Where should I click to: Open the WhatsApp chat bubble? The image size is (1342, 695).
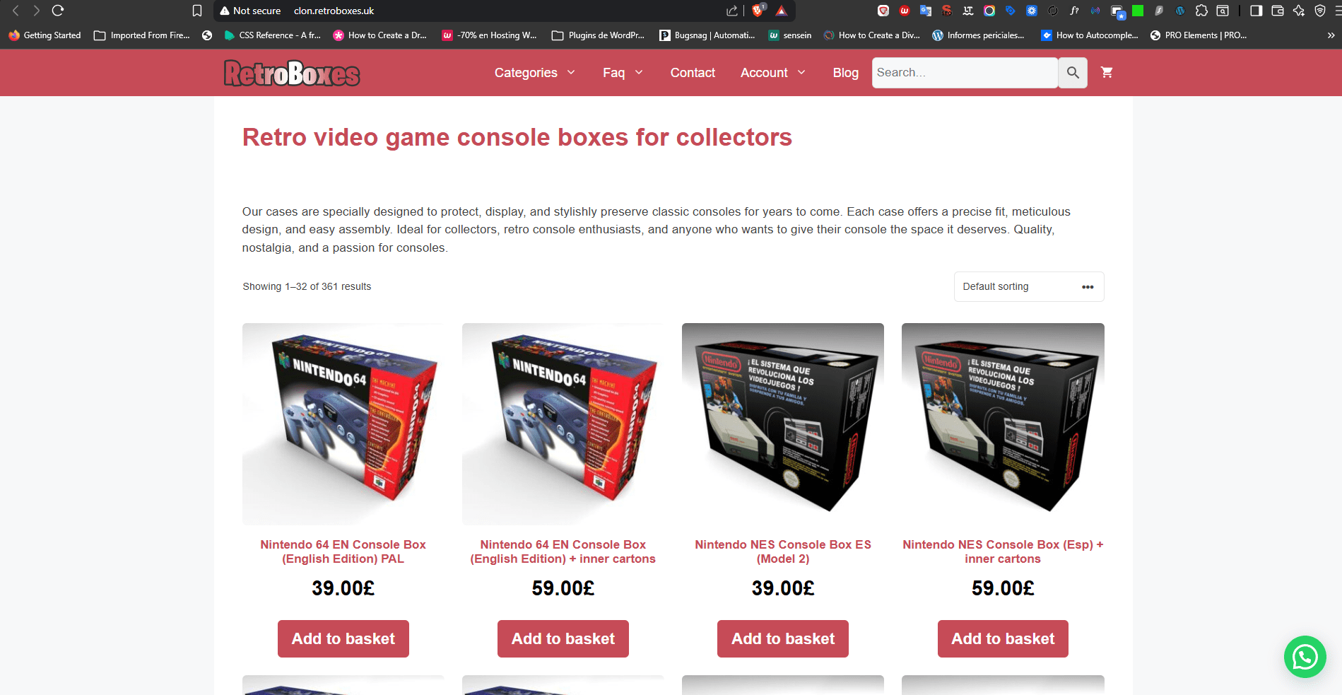pyautogui.click(x=1305, y=657)
